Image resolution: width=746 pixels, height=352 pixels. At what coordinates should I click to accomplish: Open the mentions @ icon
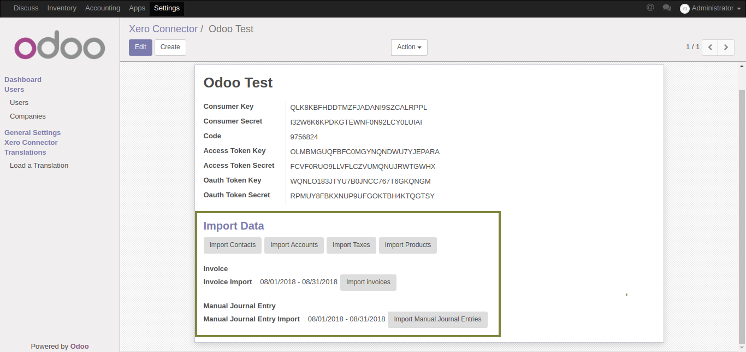point(650,8)
